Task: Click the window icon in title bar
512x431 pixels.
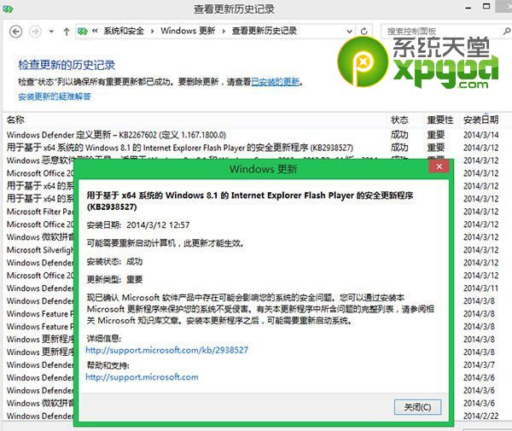Action: [x=8, y=9]
